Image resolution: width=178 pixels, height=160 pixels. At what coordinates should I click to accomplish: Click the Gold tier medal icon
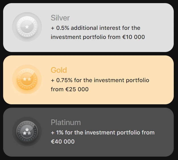[x=27, y=79]
